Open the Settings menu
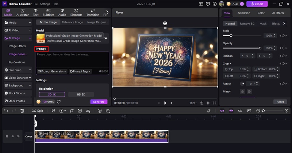This screenshot has width=292, height=153. (x=45, y=4)
